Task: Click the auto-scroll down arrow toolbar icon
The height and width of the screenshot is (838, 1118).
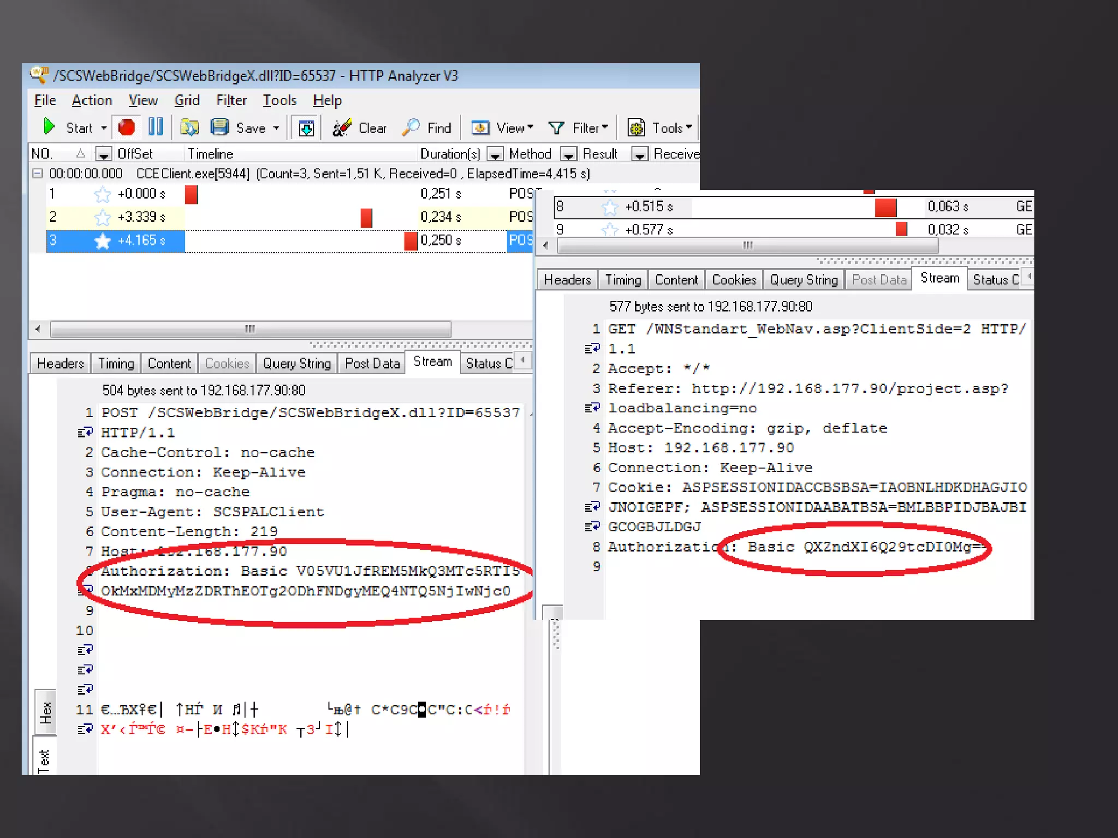Action: [306, 128]
